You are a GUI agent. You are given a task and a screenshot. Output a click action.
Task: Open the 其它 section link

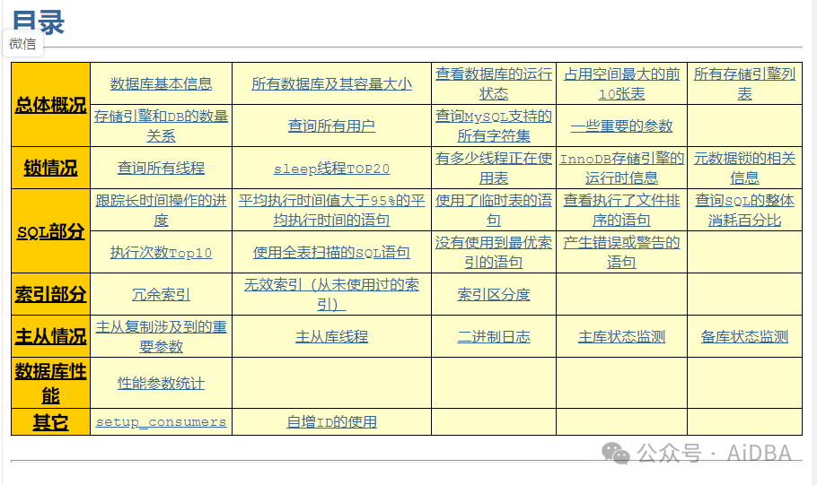50,422
